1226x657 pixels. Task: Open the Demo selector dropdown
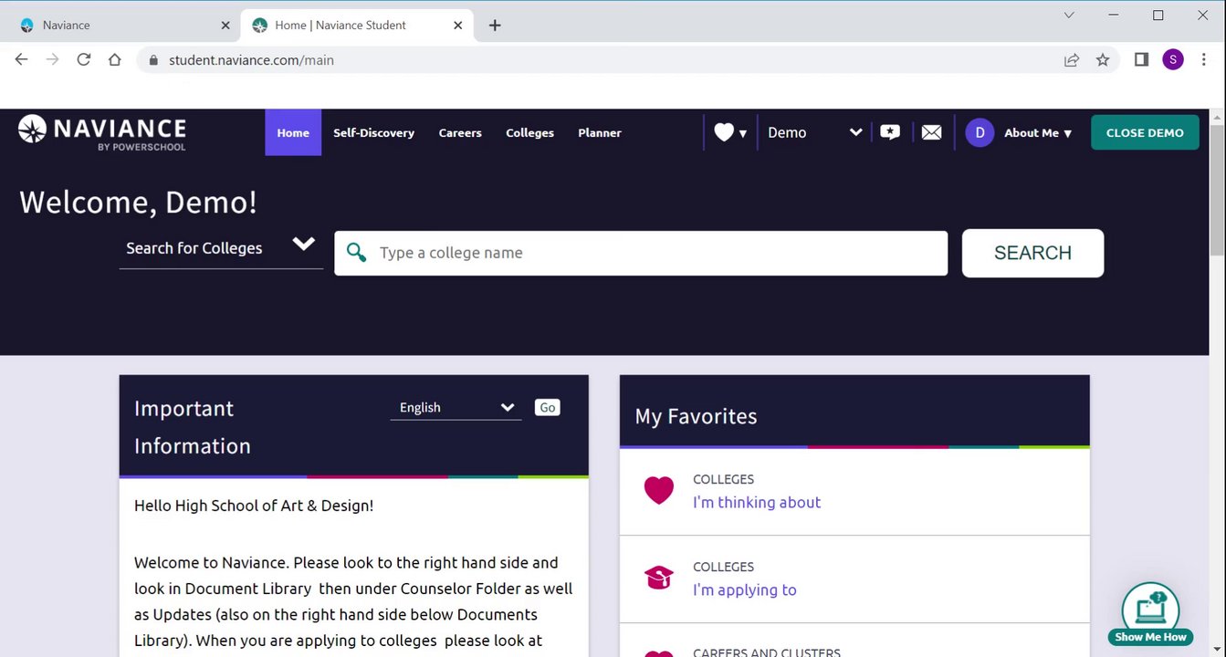[814, 132]
